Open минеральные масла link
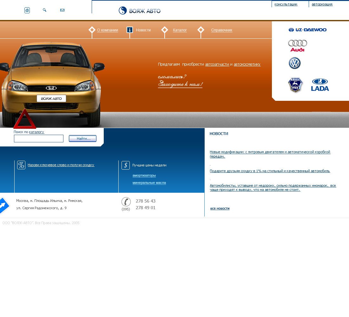349x317 pixels. [149, 183]
